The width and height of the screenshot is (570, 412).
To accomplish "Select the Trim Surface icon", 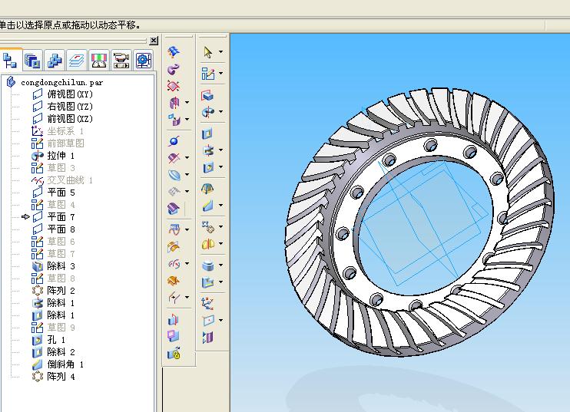I will click(174, 158).
